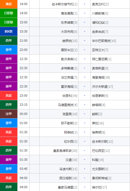Click team 多特蒙德[2]

69,68
